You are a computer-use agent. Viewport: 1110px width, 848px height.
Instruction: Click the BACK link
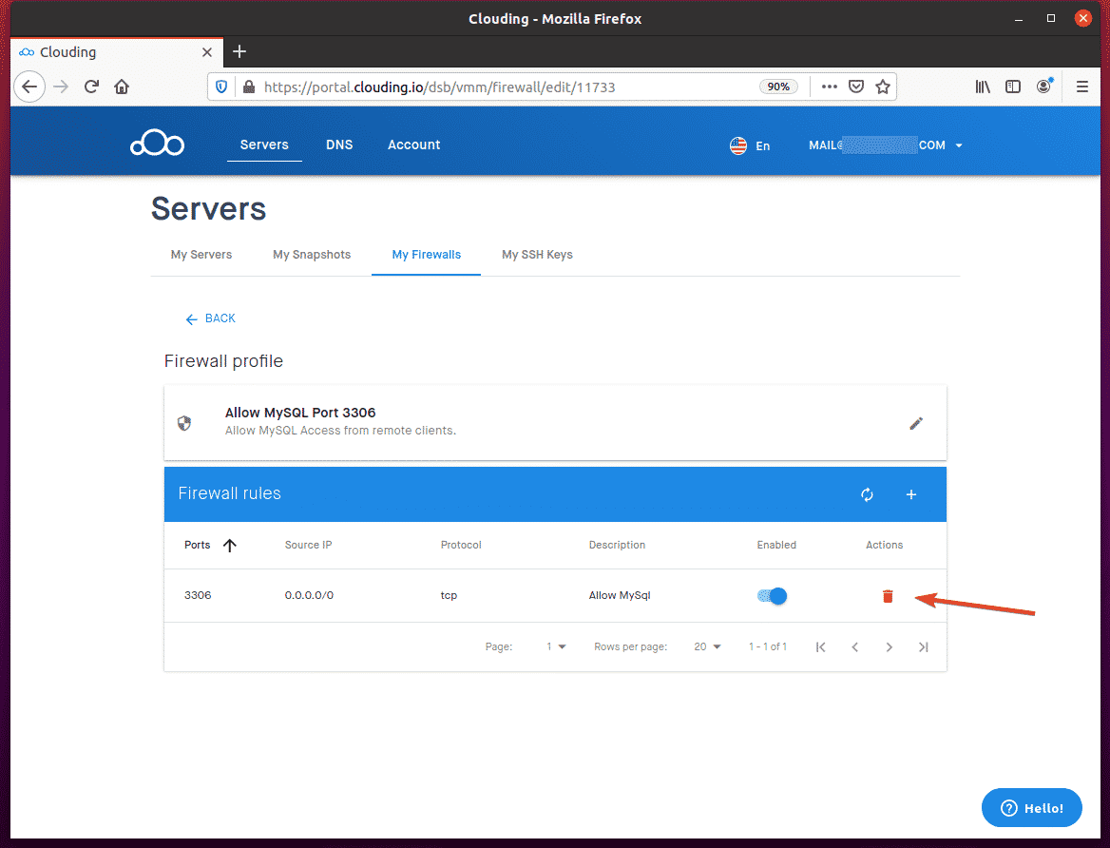[x=211, y=318]
